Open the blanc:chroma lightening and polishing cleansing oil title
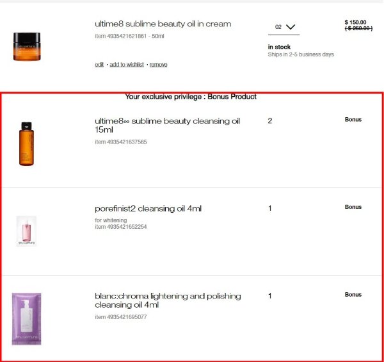The image size is (384, 362). pos(168,300)
